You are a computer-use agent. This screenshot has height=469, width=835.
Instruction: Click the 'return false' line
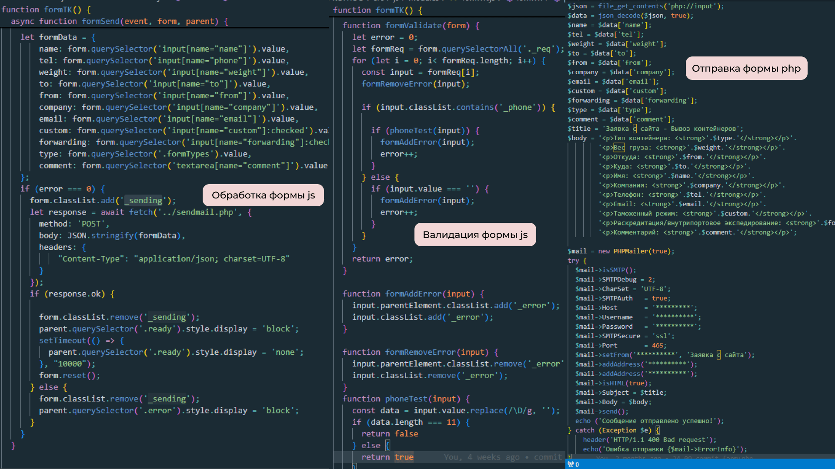pos(390,434)
